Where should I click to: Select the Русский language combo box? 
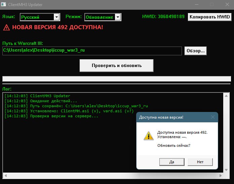point(40,17)
